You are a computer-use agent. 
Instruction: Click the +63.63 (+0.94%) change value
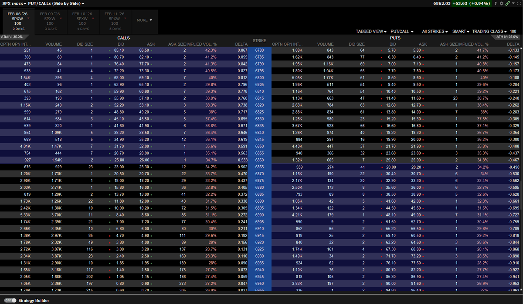click(472, 3)
